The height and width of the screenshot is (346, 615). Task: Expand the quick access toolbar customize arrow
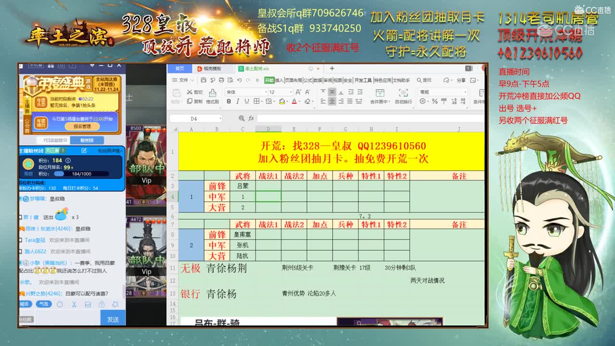tap(258, 80)
